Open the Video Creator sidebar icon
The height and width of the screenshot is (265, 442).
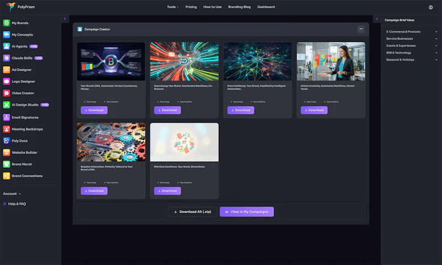tap(6, 93)
